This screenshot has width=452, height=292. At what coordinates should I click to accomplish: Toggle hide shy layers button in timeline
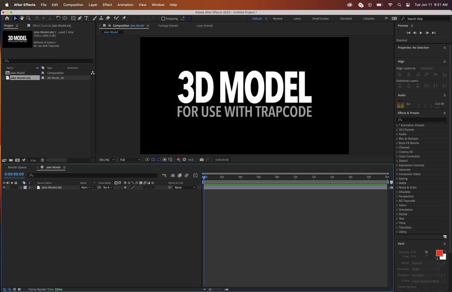[173, 175]
